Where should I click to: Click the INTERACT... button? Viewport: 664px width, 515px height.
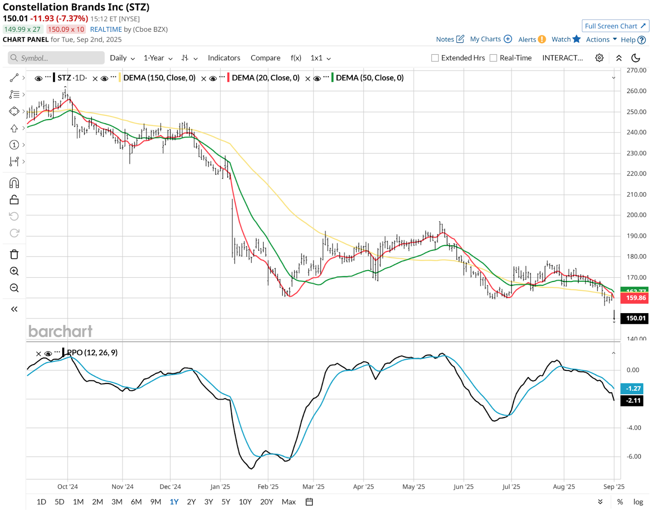(x=562, y=58)
